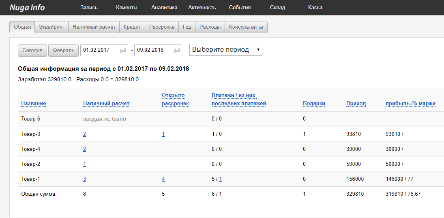Open the Консультанты tab
This screenshot has width=444, height=218.
click(246, 27)
